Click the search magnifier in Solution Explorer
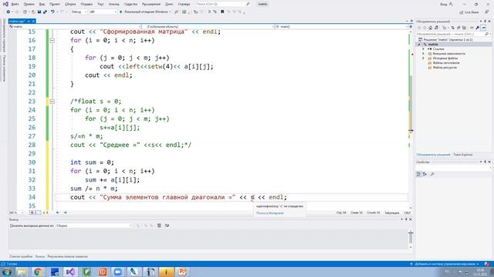 point(487,34)
